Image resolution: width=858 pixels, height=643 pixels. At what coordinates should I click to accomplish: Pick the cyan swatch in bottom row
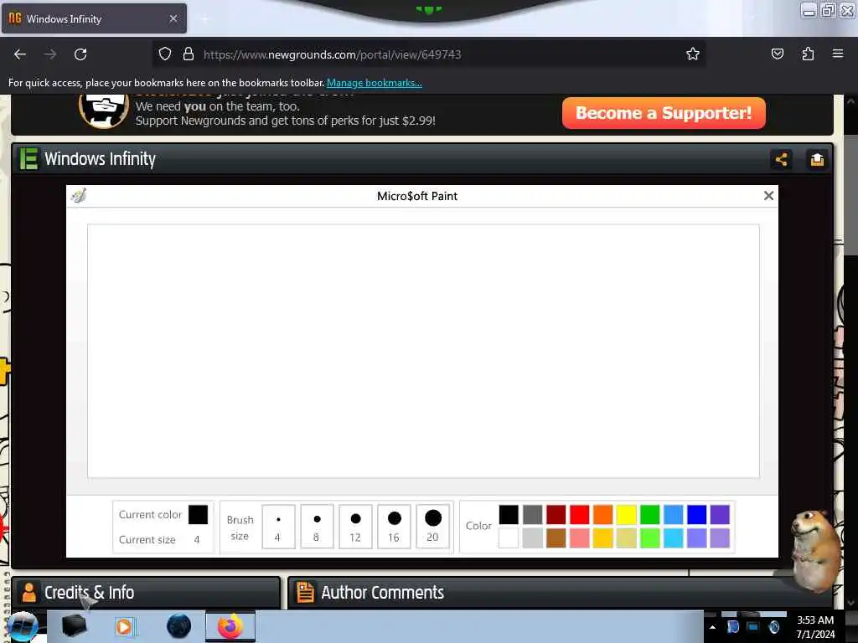point(674,538)
